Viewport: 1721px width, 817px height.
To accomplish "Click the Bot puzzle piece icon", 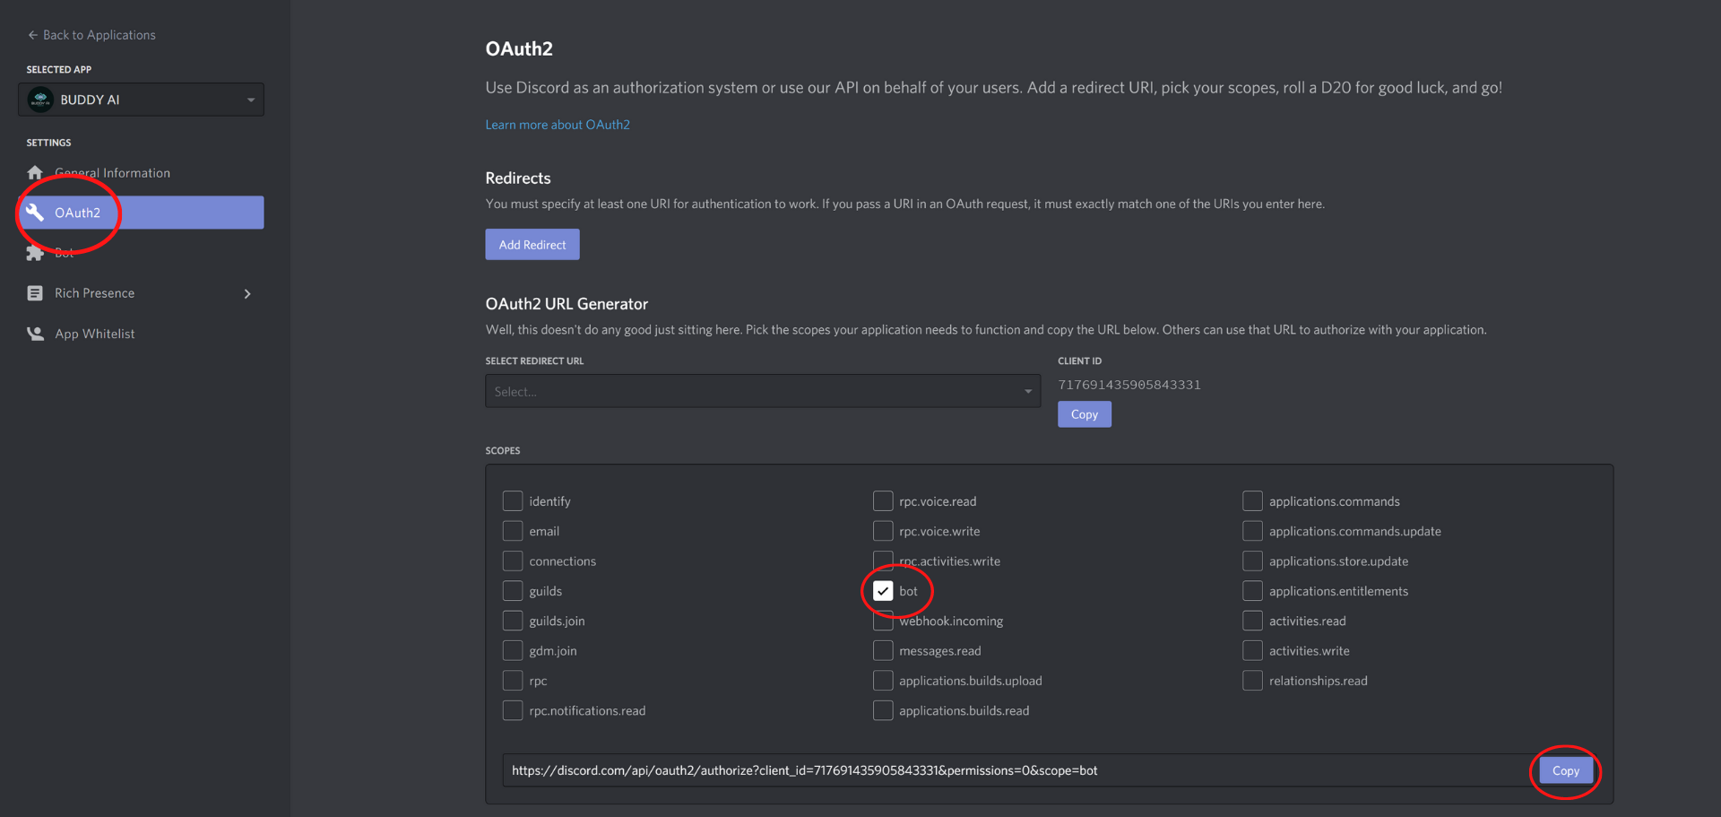I will pos(35,253).
